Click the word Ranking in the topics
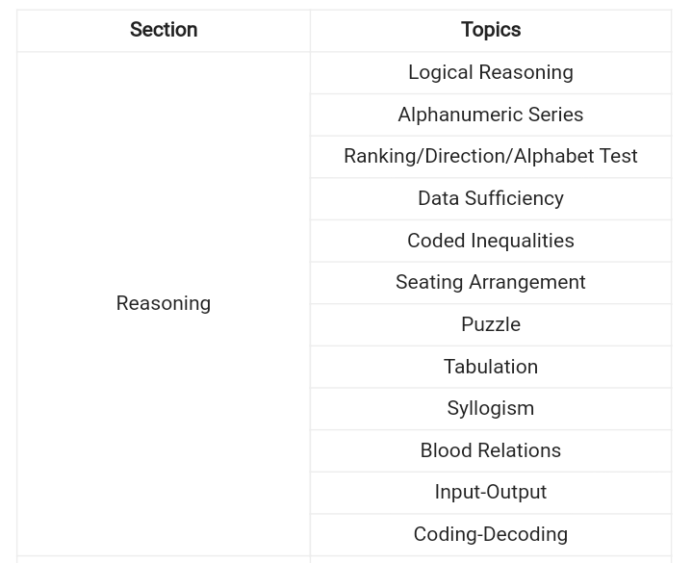The image size is (692, 563). point(378,156)
